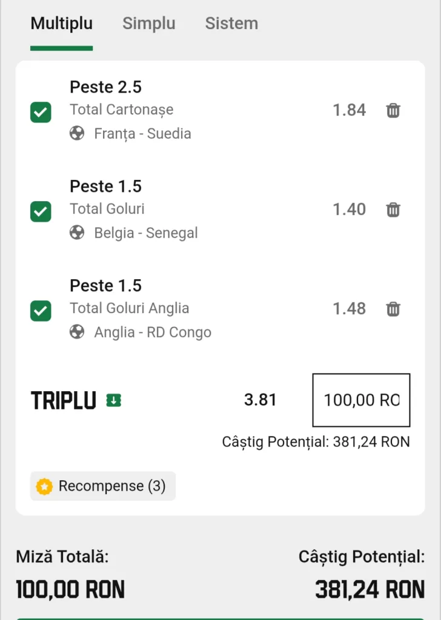The width and height of the screenshot is (441, 620).
Task: Select the Multiplu tab
Action: coord(62,24)
